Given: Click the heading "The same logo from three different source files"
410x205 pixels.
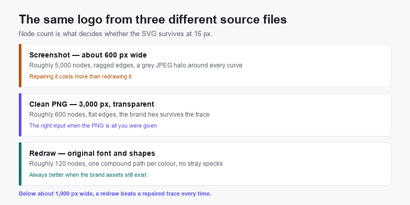Looking at the screenshot, I should (153, 20).
